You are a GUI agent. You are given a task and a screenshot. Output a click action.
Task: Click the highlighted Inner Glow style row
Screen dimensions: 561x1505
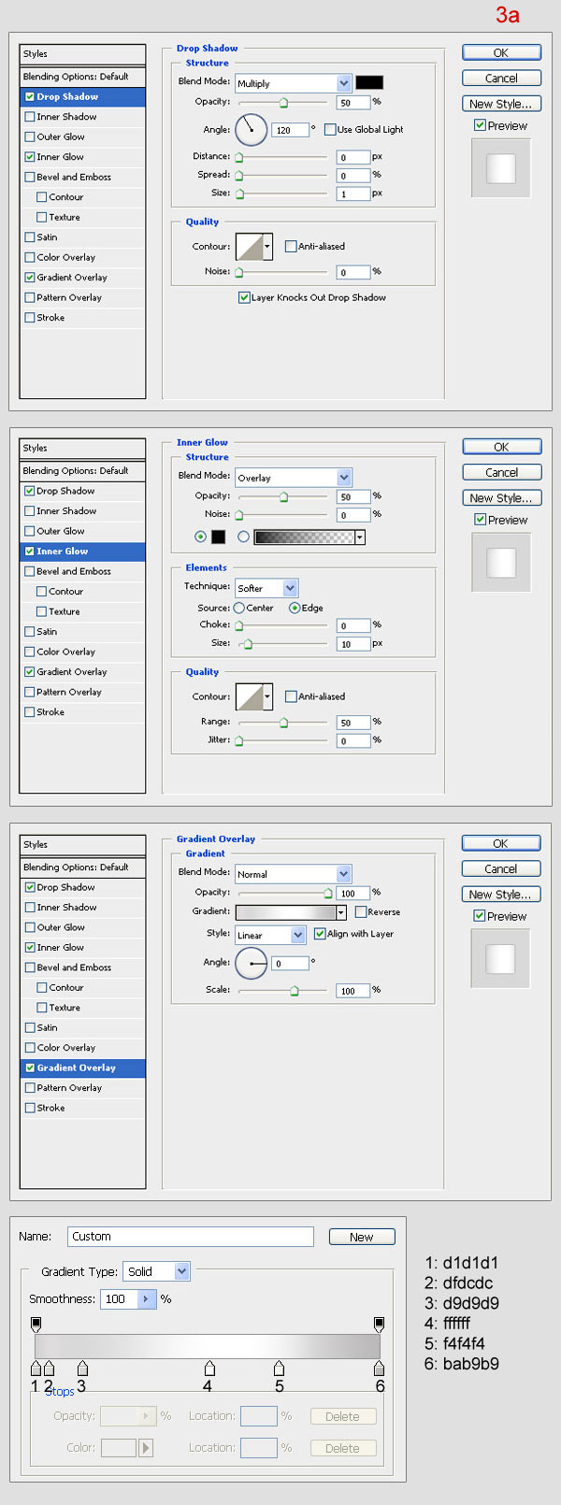[x=82, y=552]
